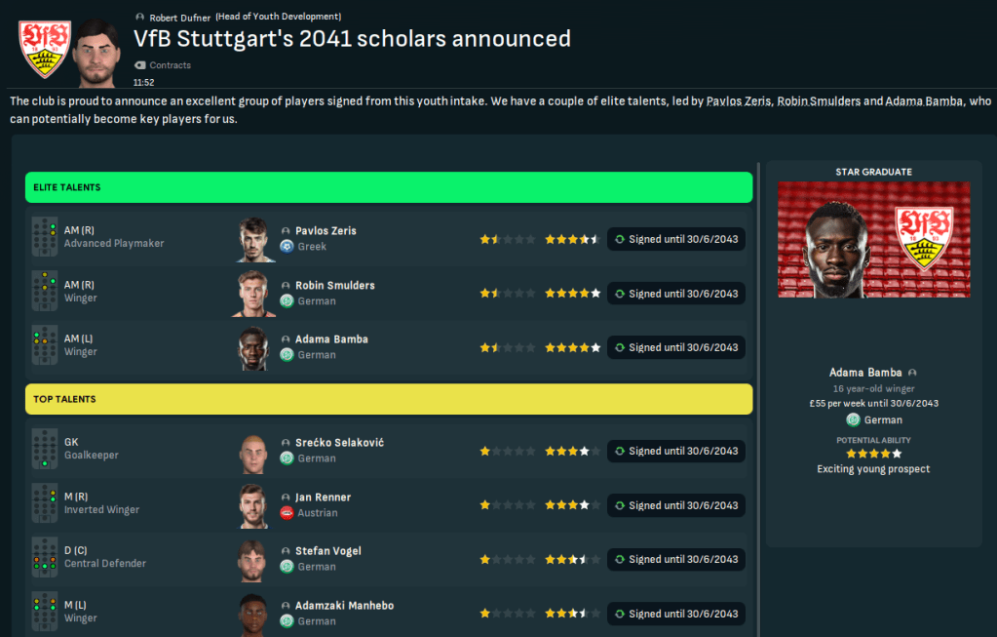Click Austrian flag icon beside Jan Renner
The height and width of the screenshot is (637, 997).
click(287, 512)
